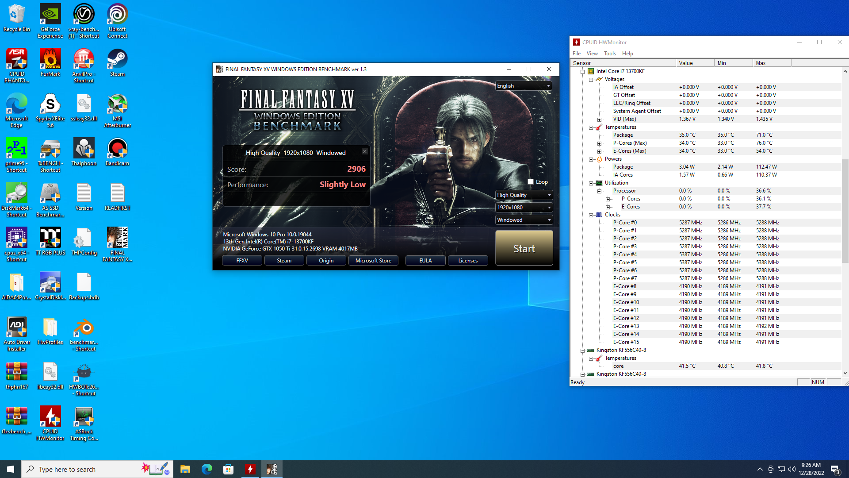849x478 pixels.
Task: Click the Microsoft Store link button
Action: click(373, 261)
